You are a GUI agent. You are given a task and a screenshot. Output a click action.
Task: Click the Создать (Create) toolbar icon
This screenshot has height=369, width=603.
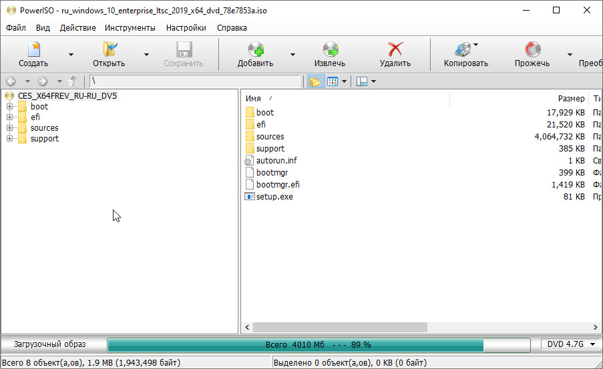(x=33, y=50)
